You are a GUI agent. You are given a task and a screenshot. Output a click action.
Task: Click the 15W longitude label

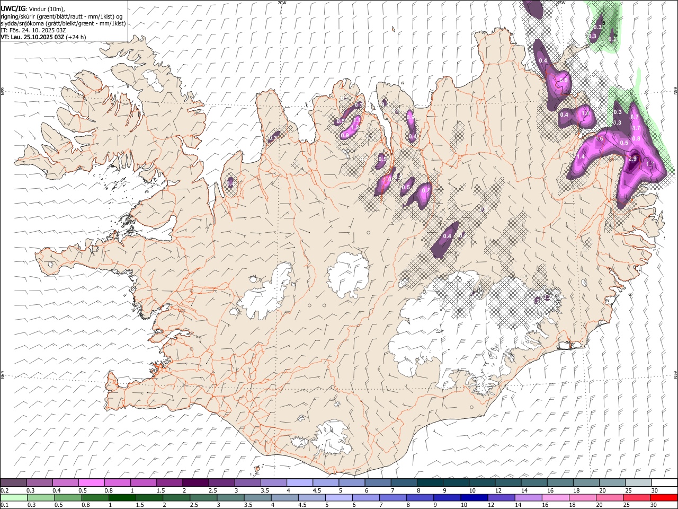tap(560, 3)
